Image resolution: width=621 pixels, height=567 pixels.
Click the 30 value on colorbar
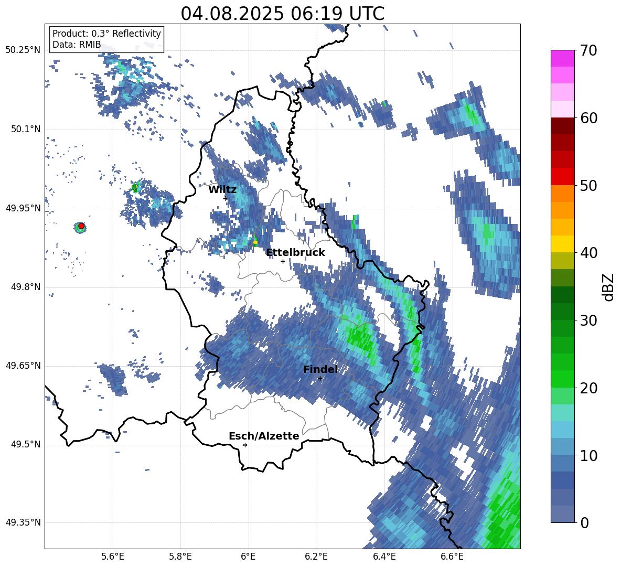click(x=588, y=320)
